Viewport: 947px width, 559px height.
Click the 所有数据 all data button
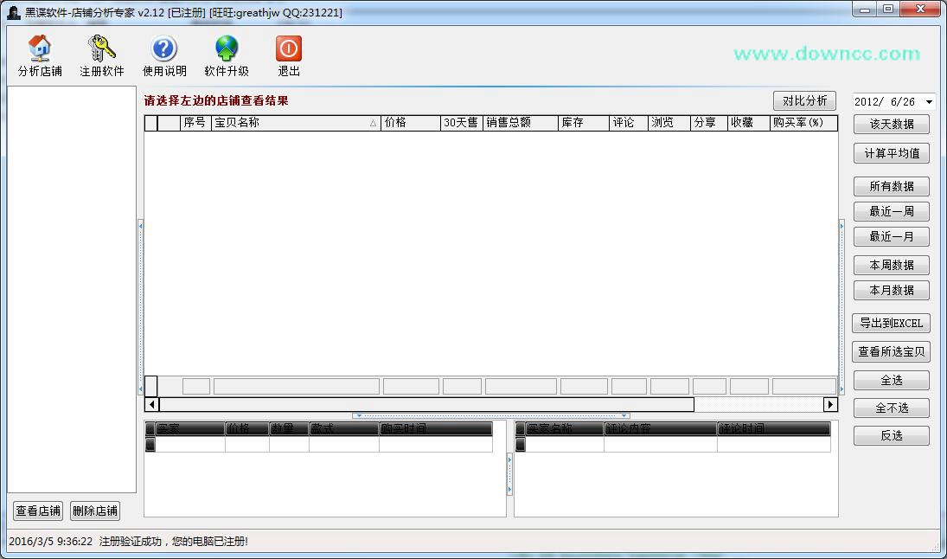pyautogui.click(x=891, y=186)
